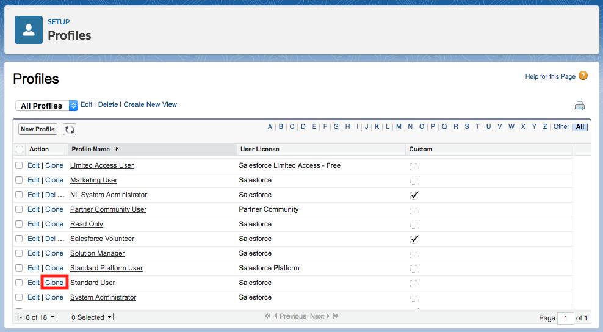
Task: Open the 0 Selected dropdown
Action: tap(110, 317)
